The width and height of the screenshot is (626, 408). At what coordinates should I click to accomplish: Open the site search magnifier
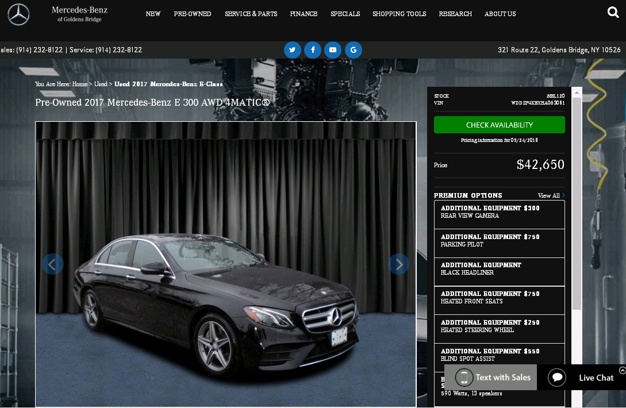coord(613,13)
